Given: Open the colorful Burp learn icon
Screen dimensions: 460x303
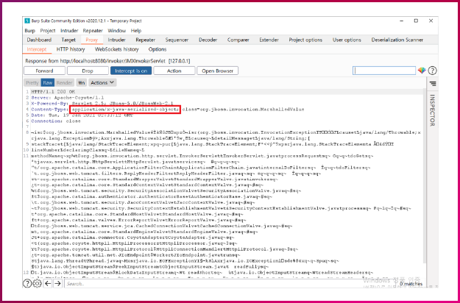Looking at the screenshot, I should [x=422, y=71].
